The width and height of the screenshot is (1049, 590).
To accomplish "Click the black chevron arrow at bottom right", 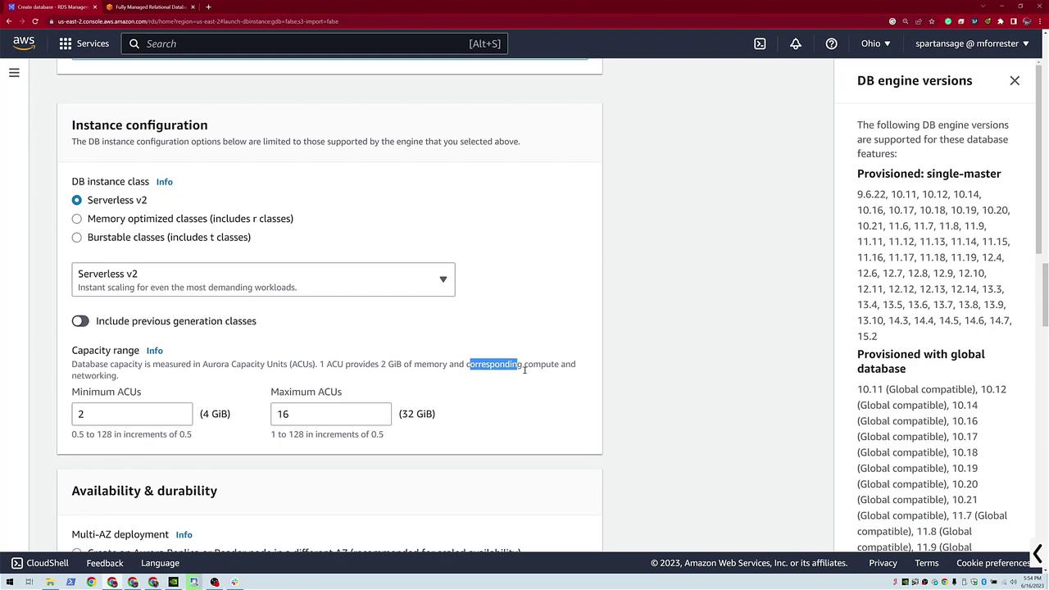I will [x=1038, y=554].
